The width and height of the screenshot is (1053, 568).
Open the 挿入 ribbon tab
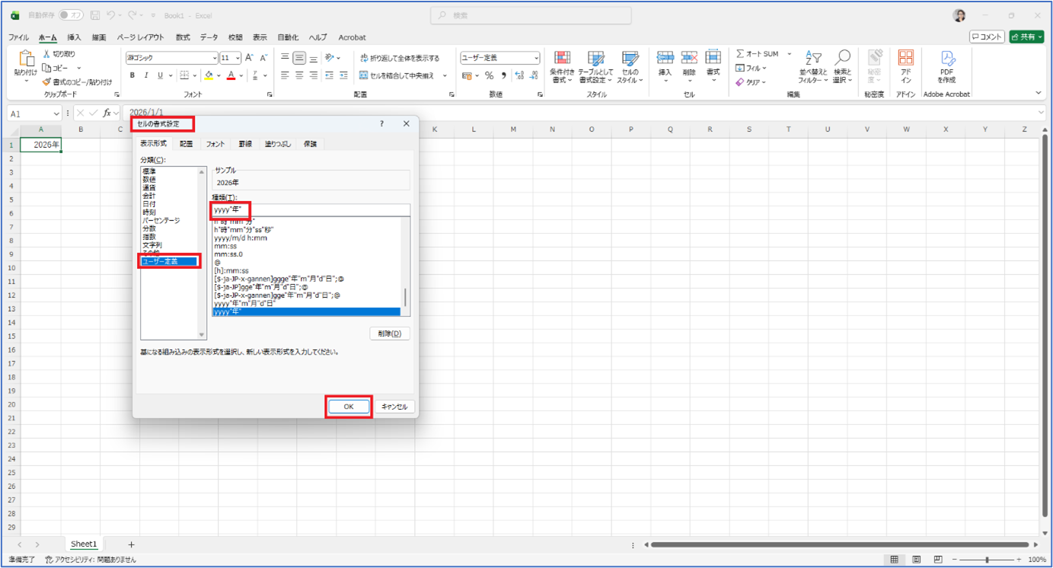point(74,37)
